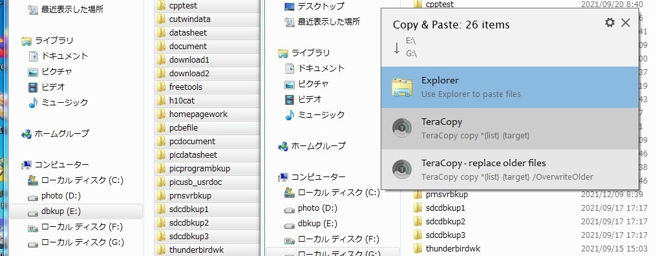This screenshot has height=256, width=656.
Task: Select the TeraCopy copy option
Action: tap(510, 129)
